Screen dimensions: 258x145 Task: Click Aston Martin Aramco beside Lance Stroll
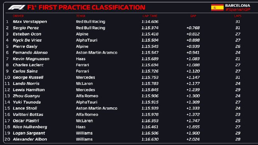[96, 108]
